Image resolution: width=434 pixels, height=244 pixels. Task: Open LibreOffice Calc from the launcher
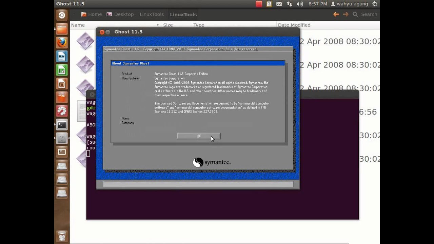[62, 70]
